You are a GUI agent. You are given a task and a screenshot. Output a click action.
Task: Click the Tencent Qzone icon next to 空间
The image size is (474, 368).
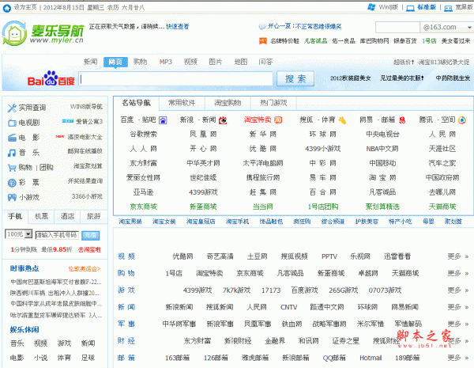point(462,120)
